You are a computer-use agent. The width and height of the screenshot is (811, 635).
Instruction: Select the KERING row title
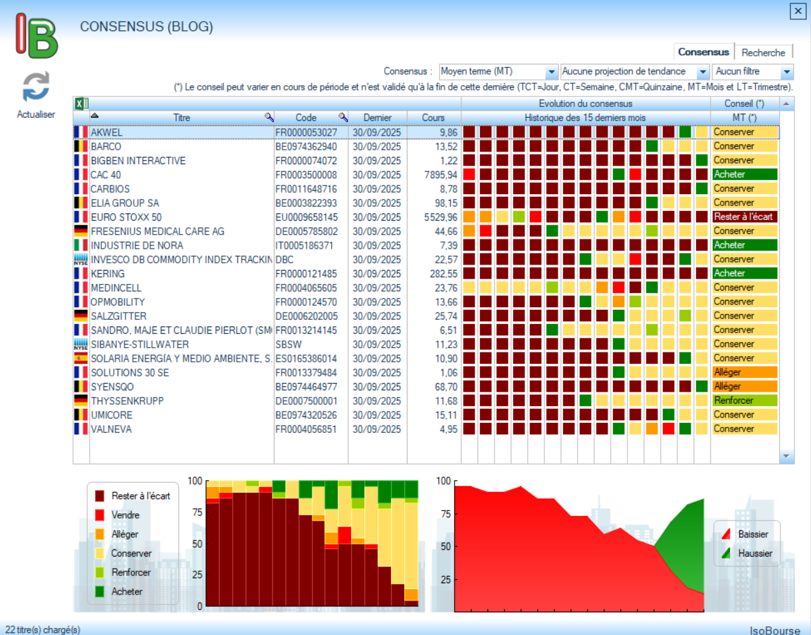pyautogui.click(x=107, y=273)
